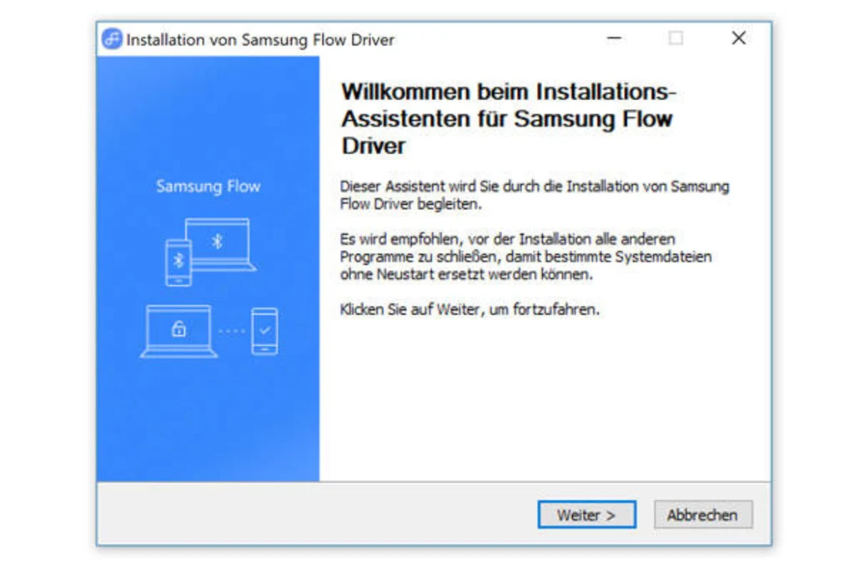The width and height of the screenshot is (854, 569).
Task: Click the Willkommen beim Installations-Assistenten heading
Action: tap(508, 118)
